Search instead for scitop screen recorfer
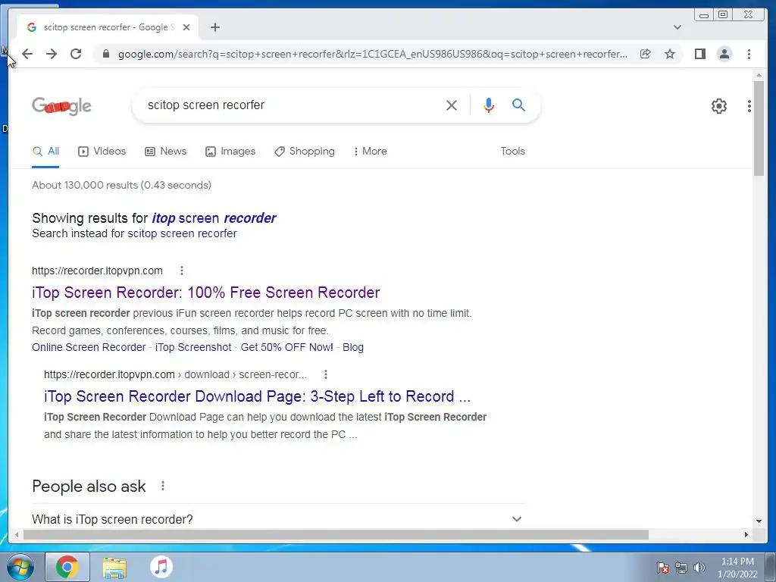776x582 pixels. click(x=182, y=233)
